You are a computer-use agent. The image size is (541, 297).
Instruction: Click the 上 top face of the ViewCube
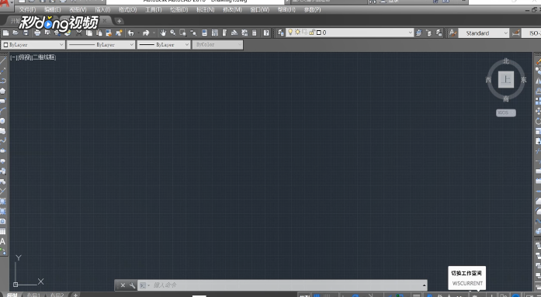[x=506, y=80]
